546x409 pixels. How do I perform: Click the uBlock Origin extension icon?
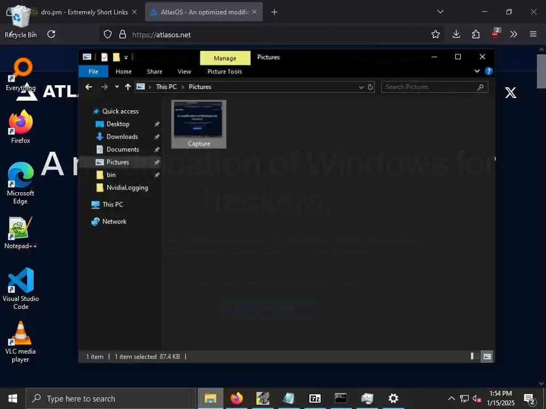point(495,34)
